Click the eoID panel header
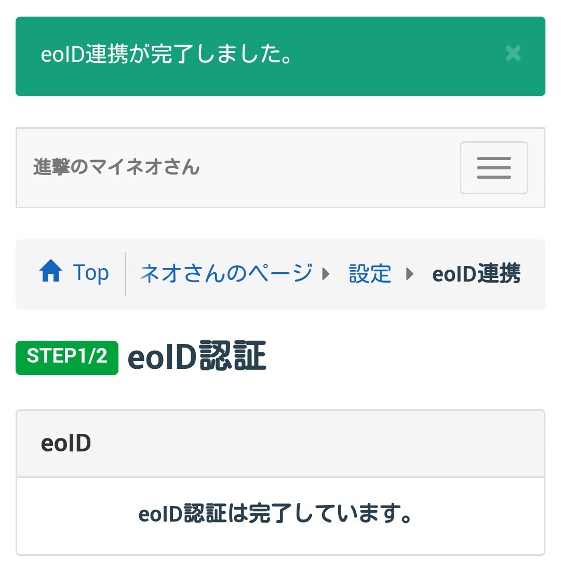Viewport: 561px width, 573px height. 280,444
